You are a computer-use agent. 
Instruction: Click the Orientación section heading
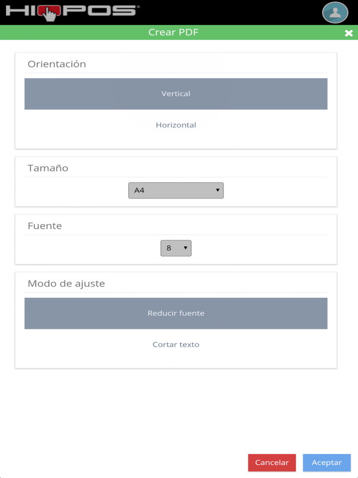point(57,63)
